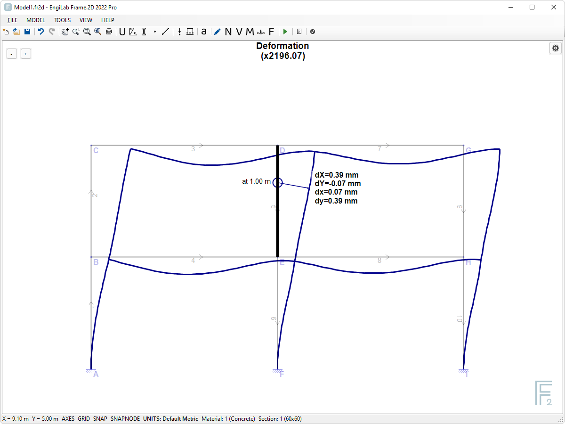Decrease deformation scale with the minus button
565x424 pixels.
pyautogui.click(x=11, y=54)
